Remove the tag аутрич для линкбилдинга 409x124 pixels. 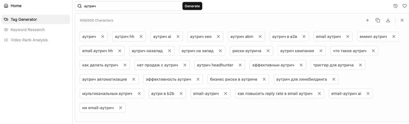click(334, 79)
